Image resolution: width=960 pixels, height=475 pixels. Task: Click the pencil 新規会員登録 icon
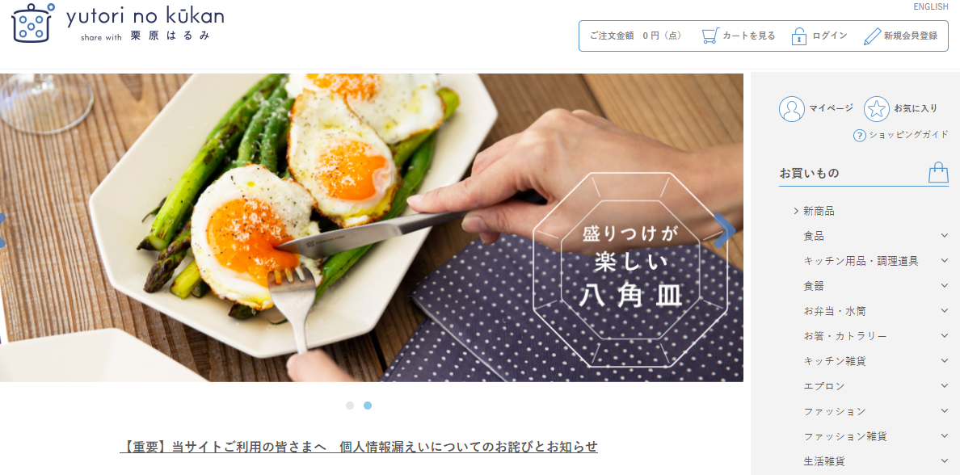872,36
